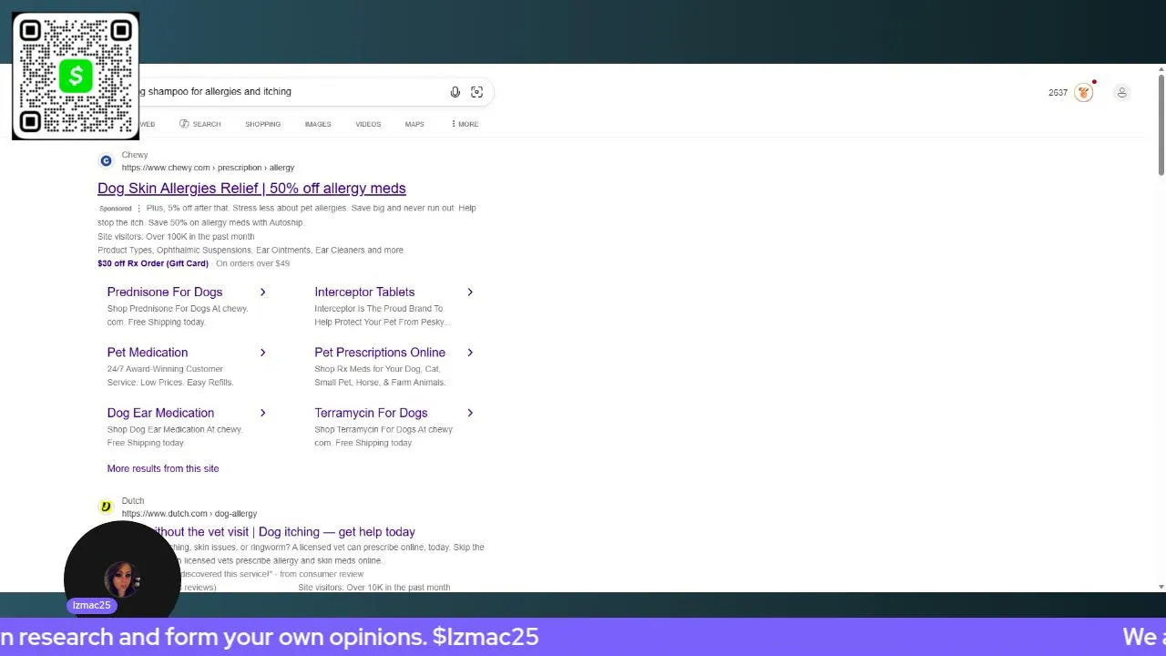Image resolution: width=1166 pixels, height=656 pixels.
Task: Switch to the Images tab
Action: [318, 124]
